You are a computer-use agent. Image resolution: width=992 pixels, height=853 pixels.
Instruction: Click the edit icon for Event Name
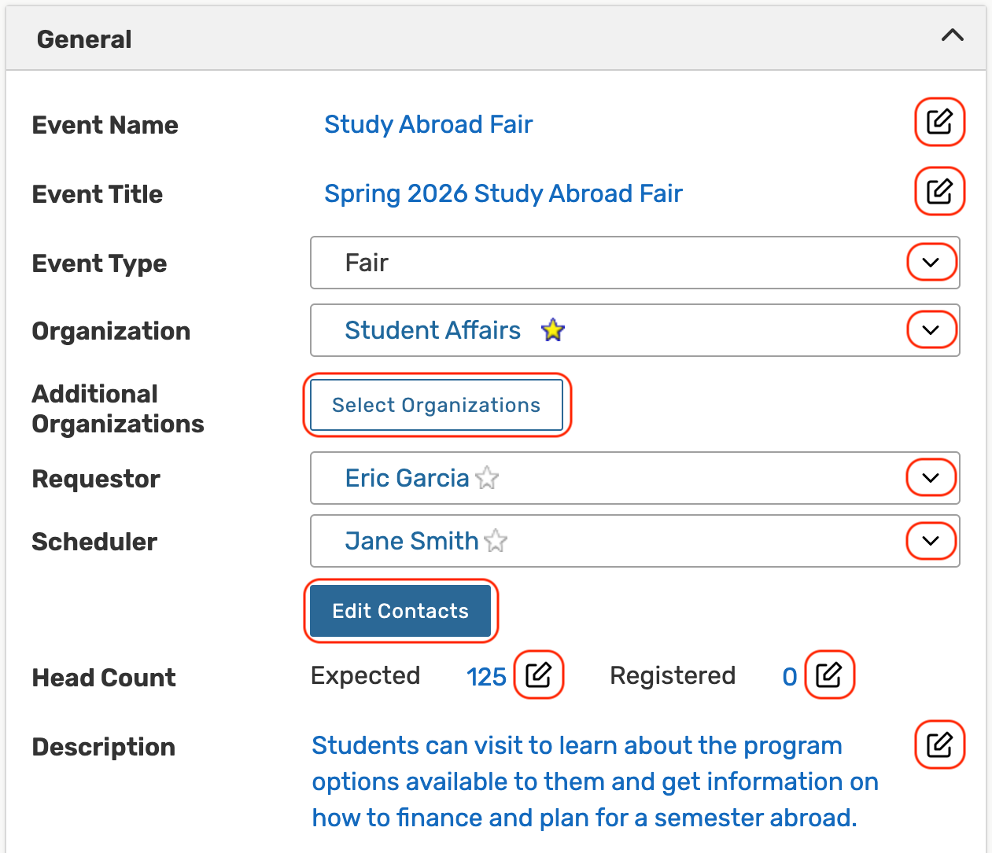(939, 122)
